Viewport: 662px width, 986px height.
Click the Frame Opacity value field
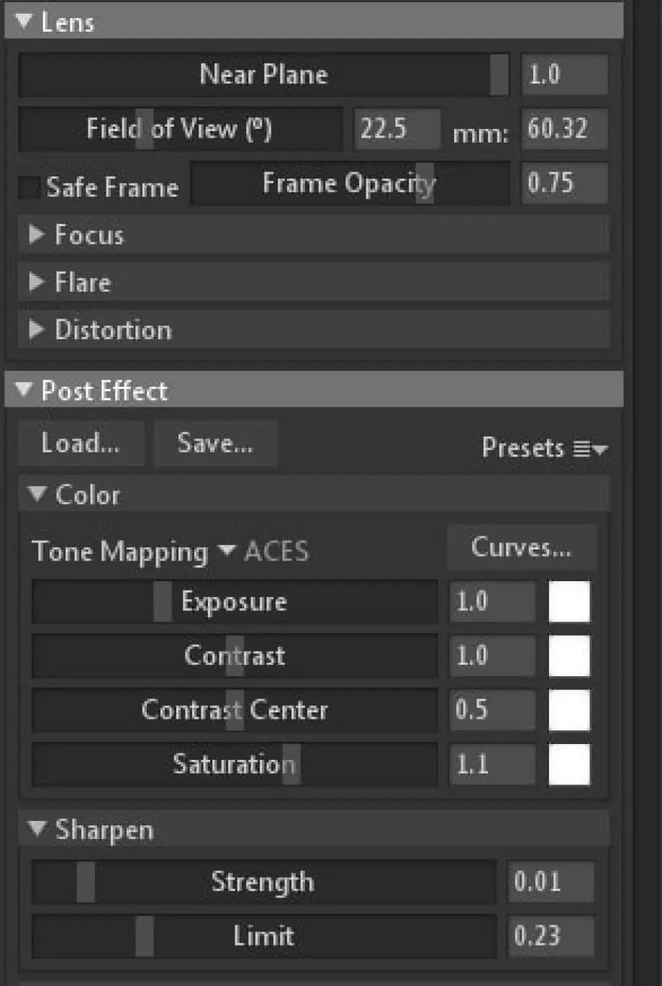point(564,183)
